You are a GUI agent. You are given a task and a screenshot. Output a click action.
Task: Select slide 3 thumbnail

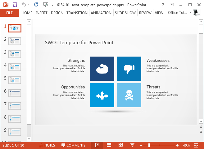[x=15, y=54]
